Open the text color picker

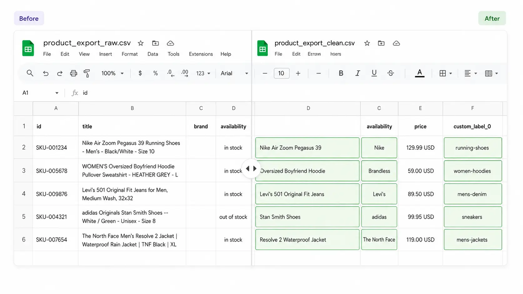420,73
